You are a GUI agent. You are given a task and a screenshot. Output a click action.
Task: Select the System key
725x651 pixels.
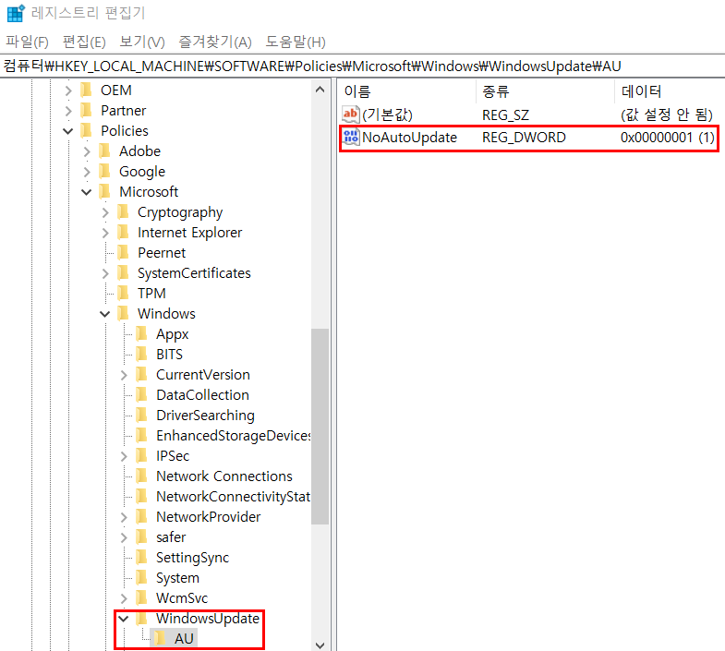tap(177, 578)
